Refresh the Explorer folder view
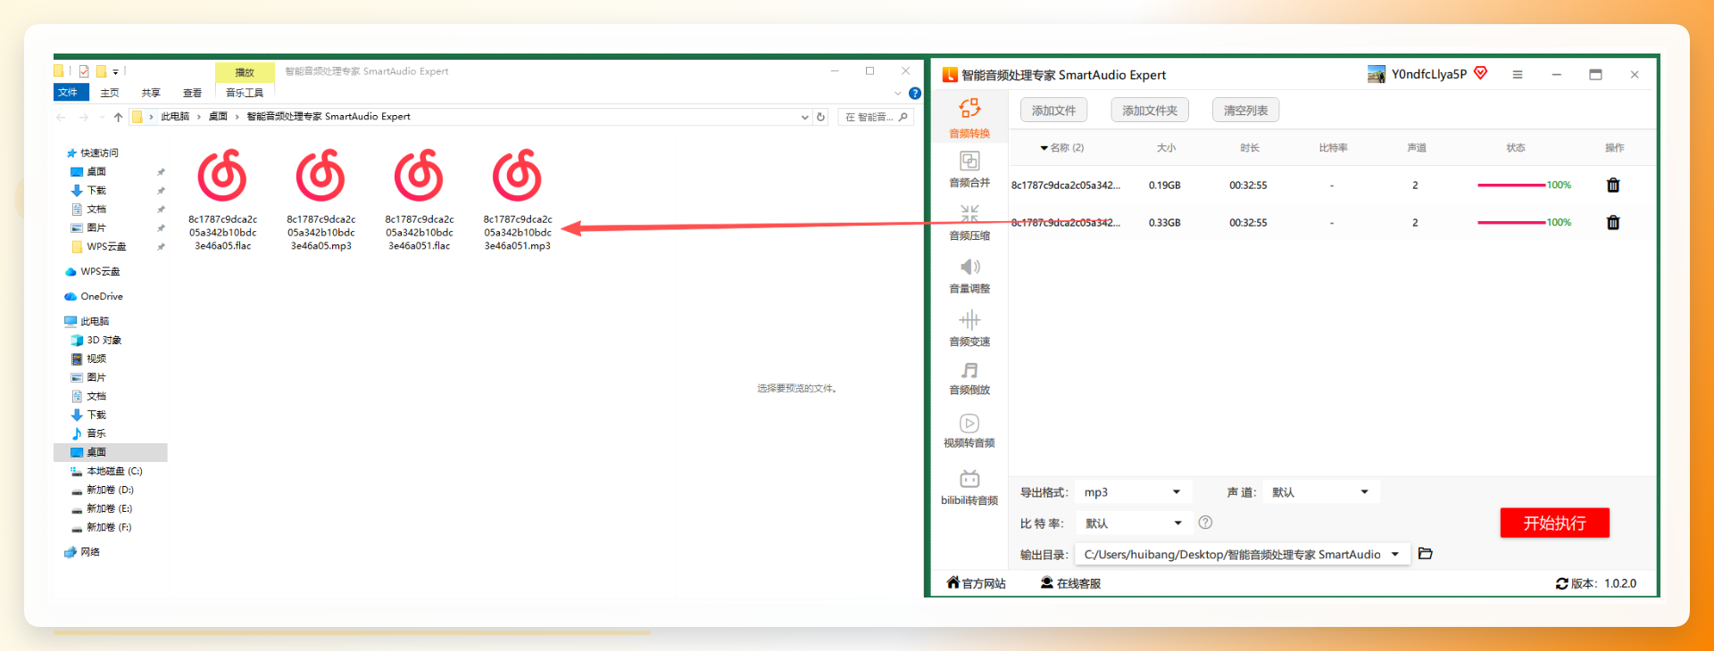 pyautogui.click(x=820, y=117)
